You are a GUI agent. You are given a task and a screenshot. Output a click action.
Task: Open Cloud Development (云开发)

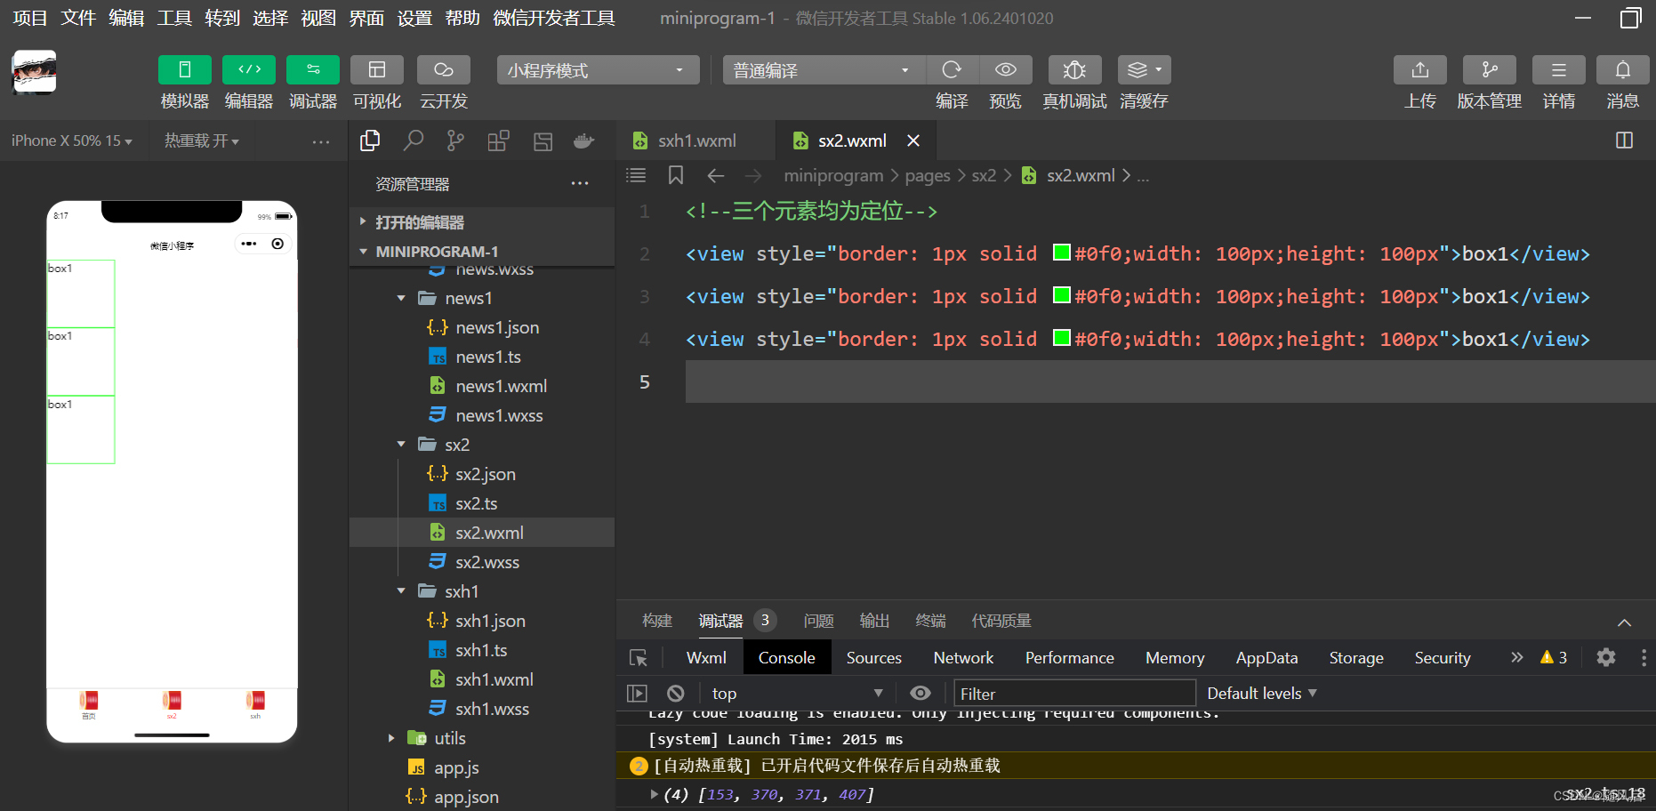(443, 70)
